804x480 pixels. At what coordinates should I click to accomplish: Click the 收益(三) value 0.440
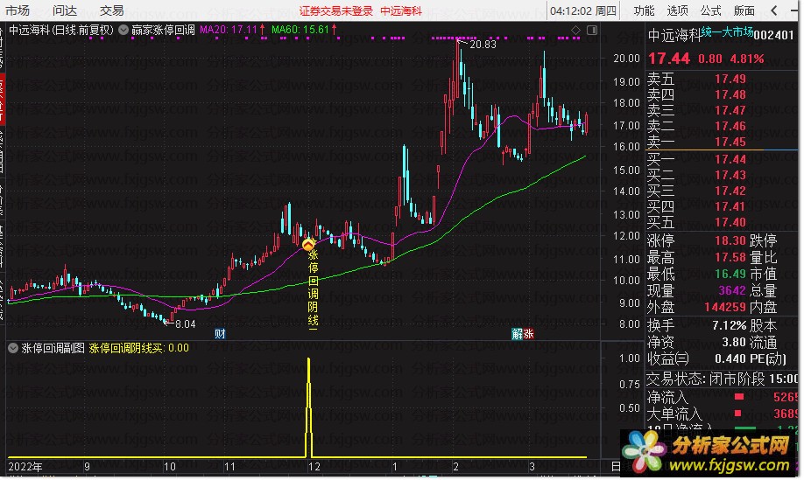[730, 358]
